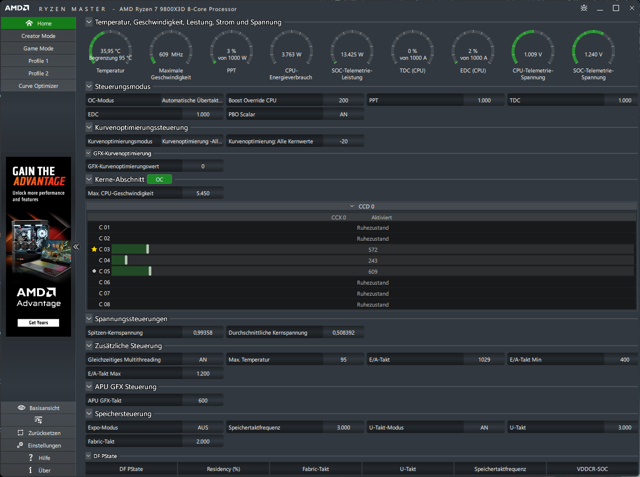Collapse sidebar with double-chevron arrow icon

[76, 247]
